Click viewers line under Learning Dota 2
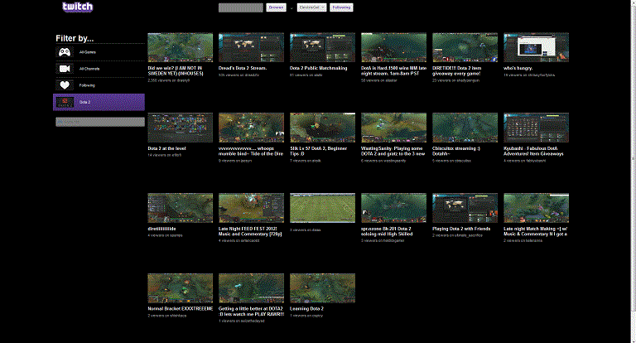Viewport: 636px width, 343px height. [306, 316]
